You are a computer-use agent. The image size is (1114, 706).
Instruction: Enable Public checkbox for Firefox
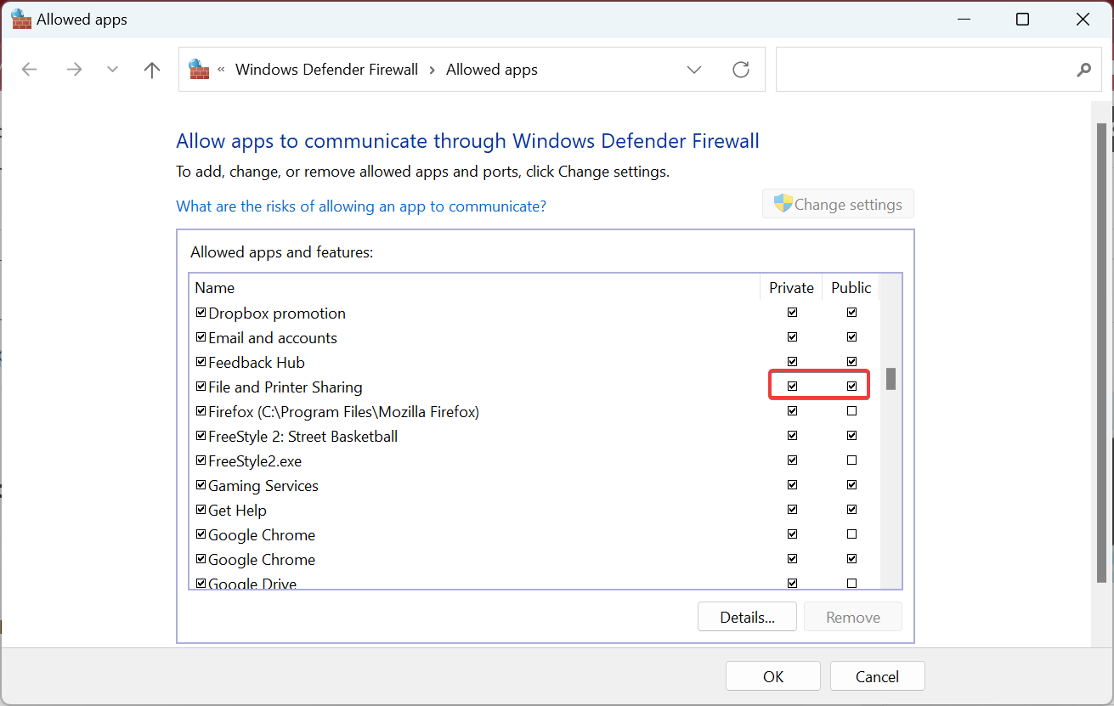(852, 411)
